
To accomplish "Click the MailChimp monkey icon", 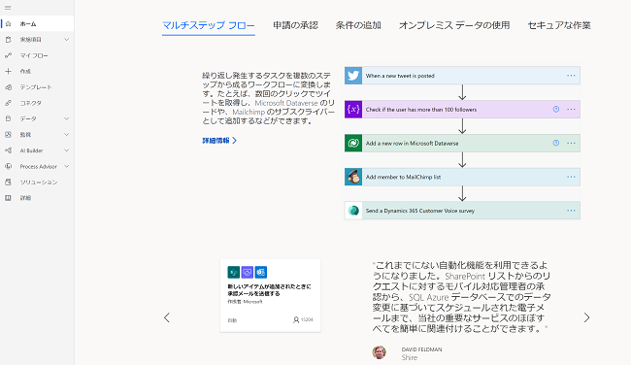I will (353, 177).
